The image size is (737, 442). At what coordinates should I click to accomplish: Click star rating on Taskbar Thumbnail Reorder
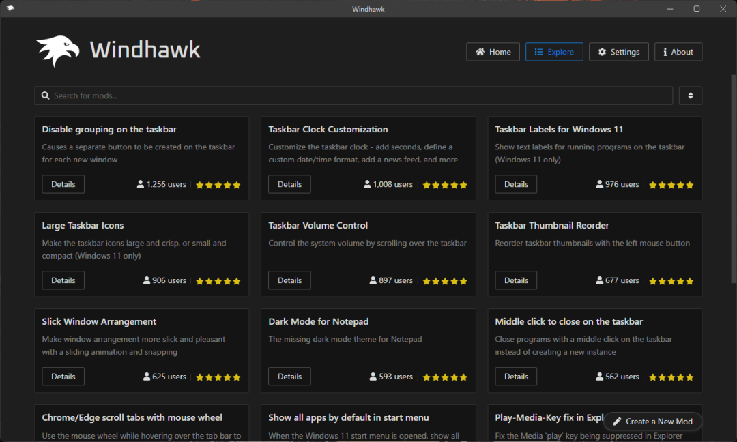671,281
